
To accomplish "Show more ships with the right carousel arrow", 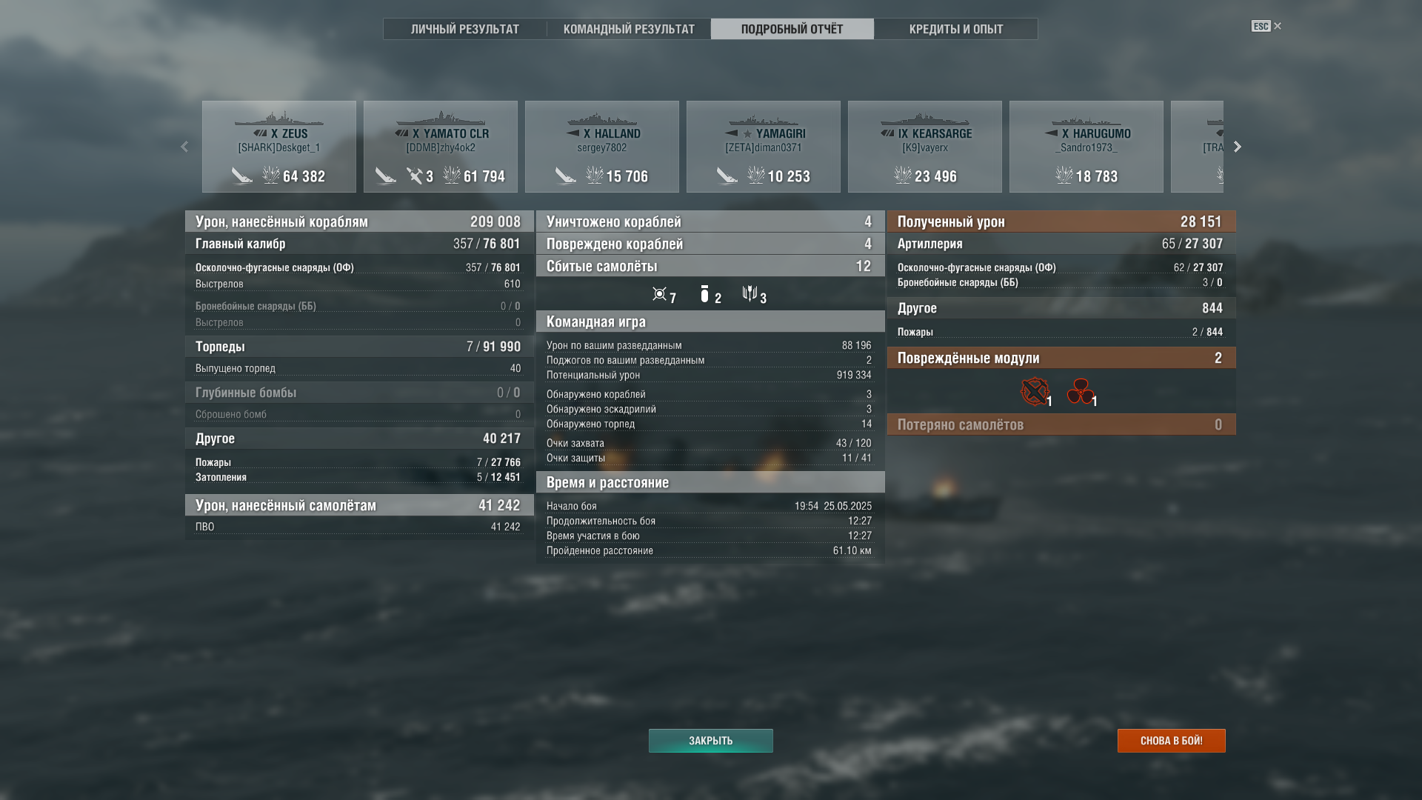I will click(x=1237, y=147).
